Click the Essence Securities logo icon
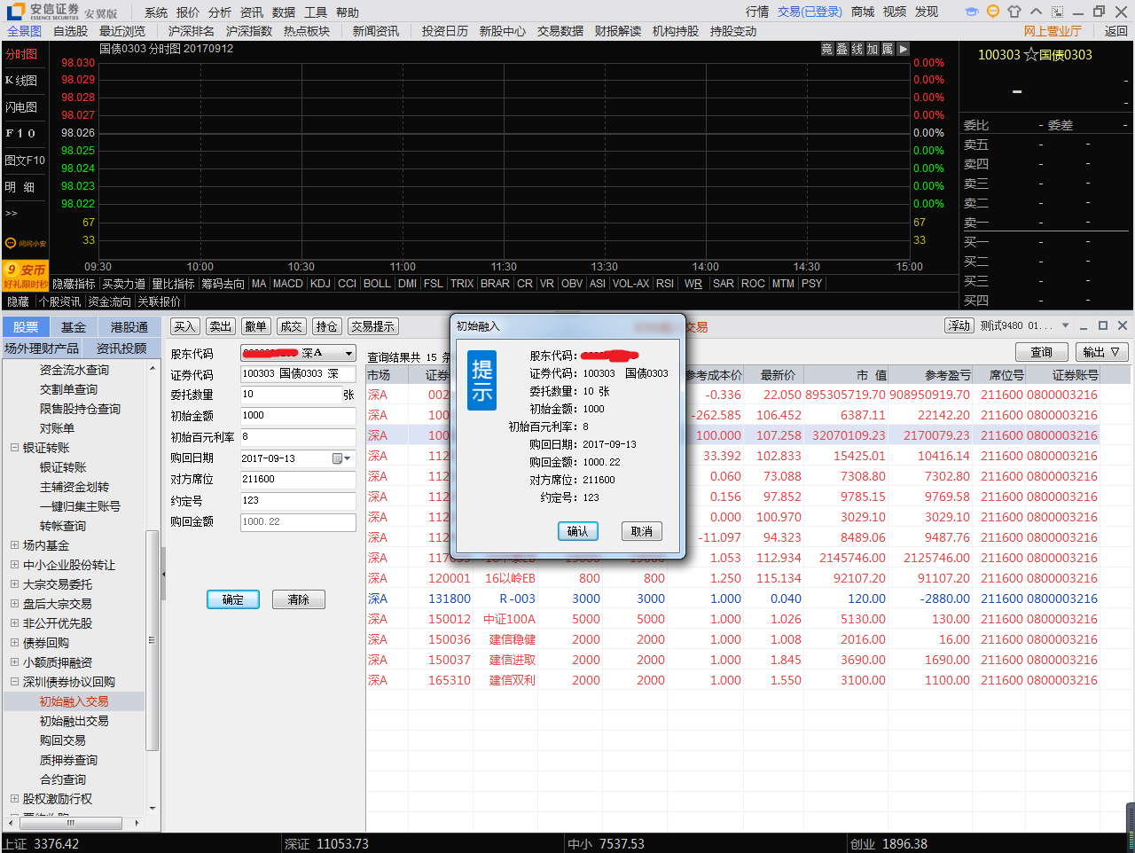The width and height of the screenshot is (1135, 853). (16, 11)
